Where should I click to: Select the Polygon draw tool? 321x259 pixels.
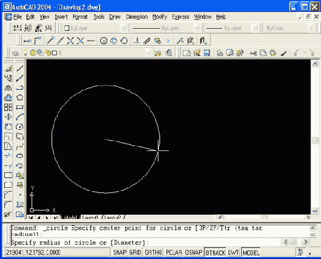pos(20,97)
